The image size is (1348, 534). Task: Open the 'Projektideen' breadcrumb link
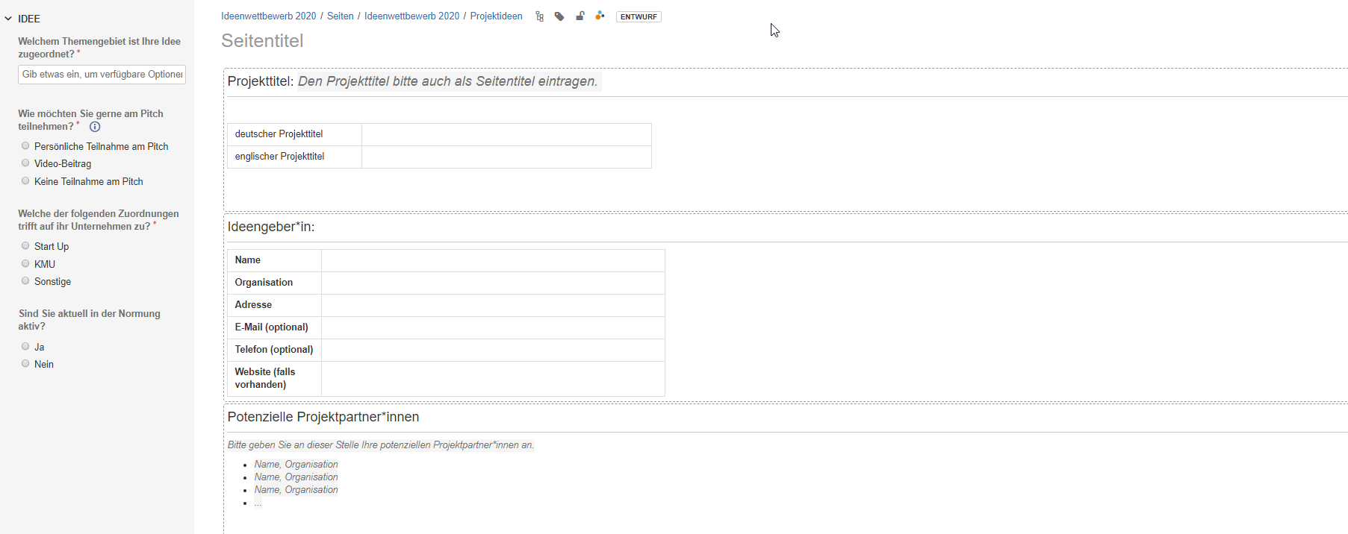[496, 16]
